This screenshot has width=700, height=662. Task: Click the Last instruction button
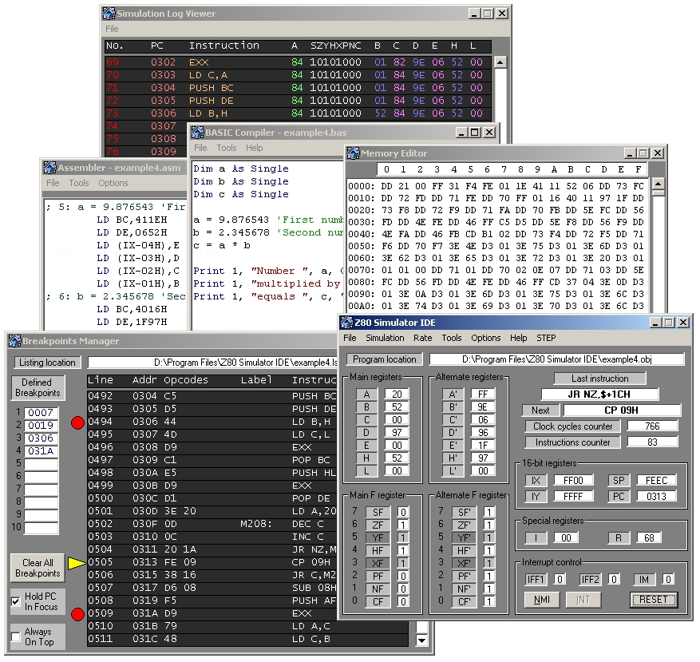pyautogui.click(x=599, y=379)
